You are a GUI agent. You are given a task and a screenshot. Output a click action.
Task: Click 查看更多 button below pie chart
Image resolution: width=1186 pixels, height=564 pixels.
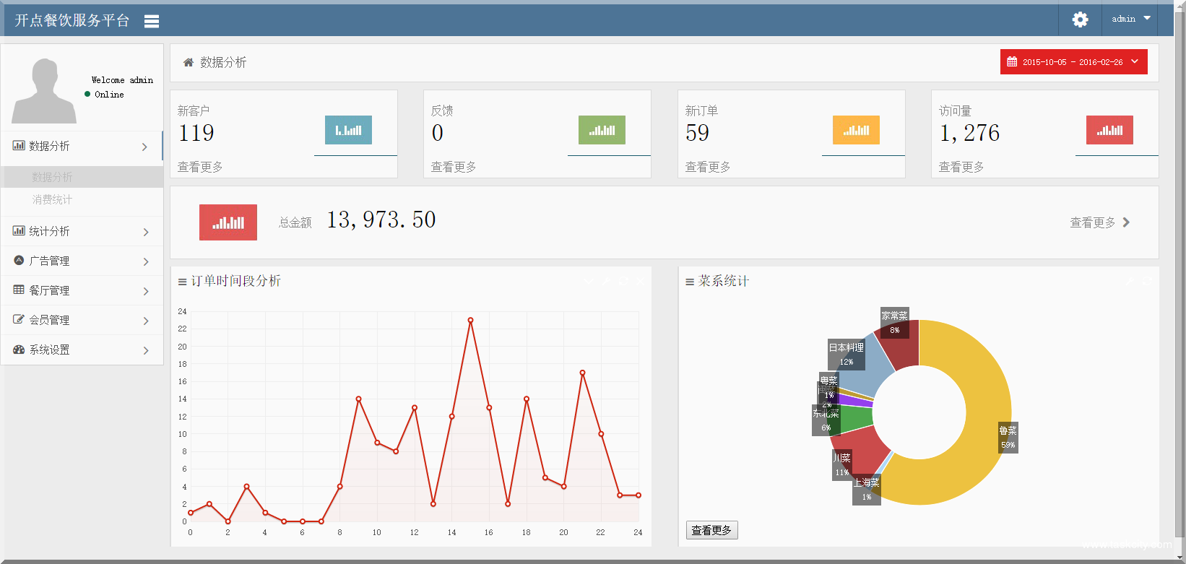(711, 530)
